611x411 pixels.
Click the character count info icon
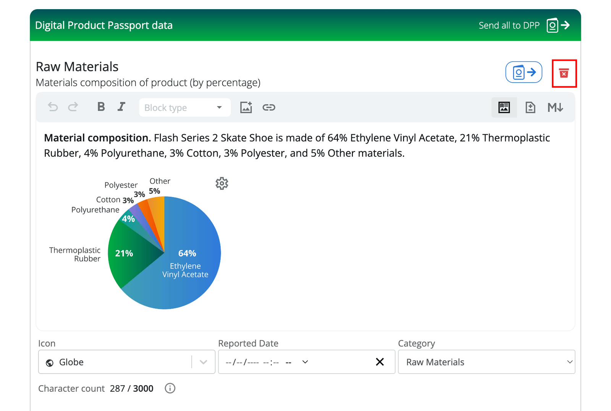point(170,388)
